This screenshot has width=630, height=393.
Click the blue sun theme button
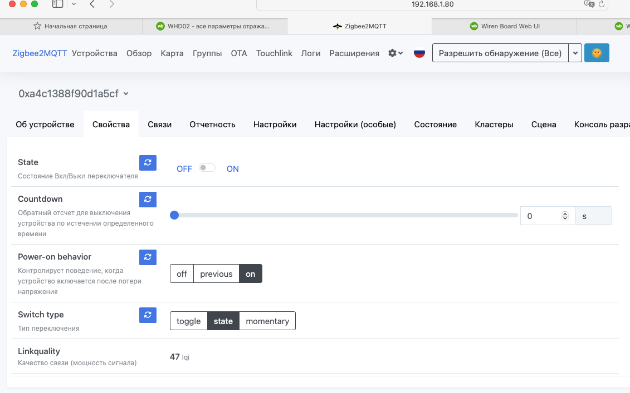click(597, 53)
